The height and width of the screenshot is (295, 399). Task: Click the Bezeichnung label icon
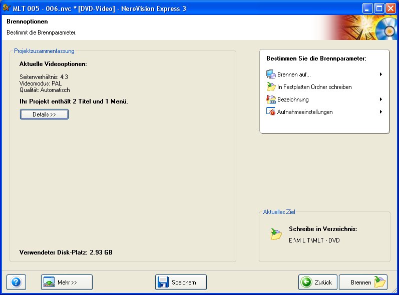[271, 99]
